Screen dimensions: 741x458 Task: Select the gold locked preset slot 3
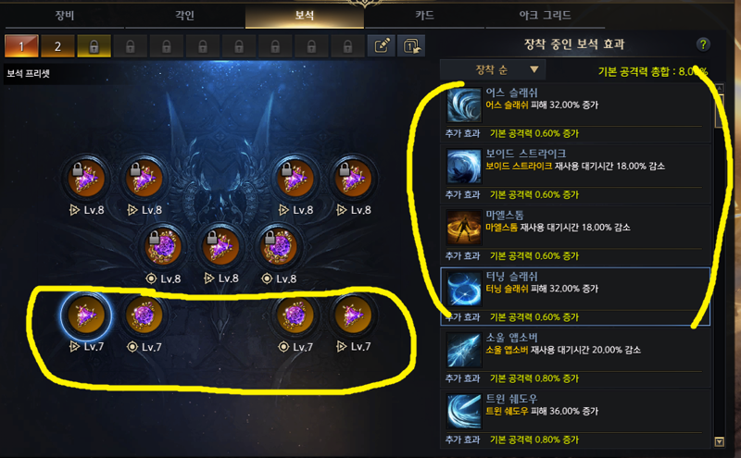tap(94, 46)
